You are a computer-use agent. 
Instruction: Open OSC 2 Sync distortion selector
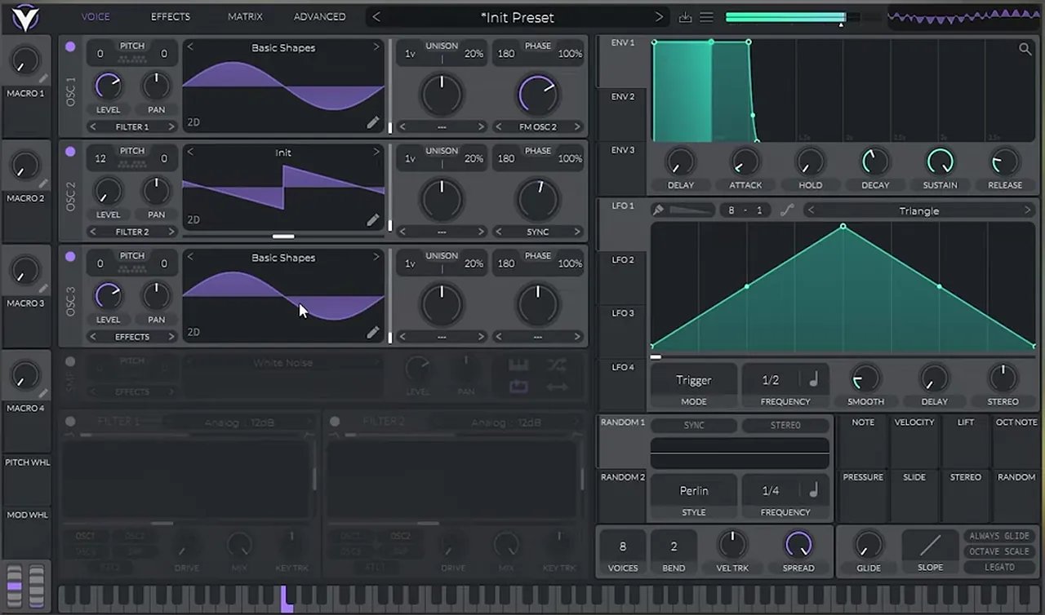(x=538, y=232)
